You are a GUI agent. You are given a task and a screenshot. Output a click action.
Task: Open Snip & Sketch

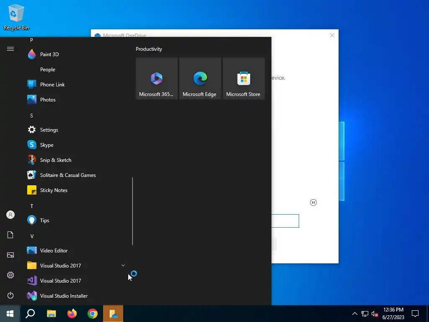75,160
